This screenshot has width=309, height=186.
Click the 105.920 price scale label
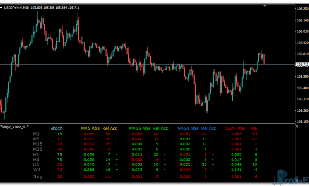point(303,43)
